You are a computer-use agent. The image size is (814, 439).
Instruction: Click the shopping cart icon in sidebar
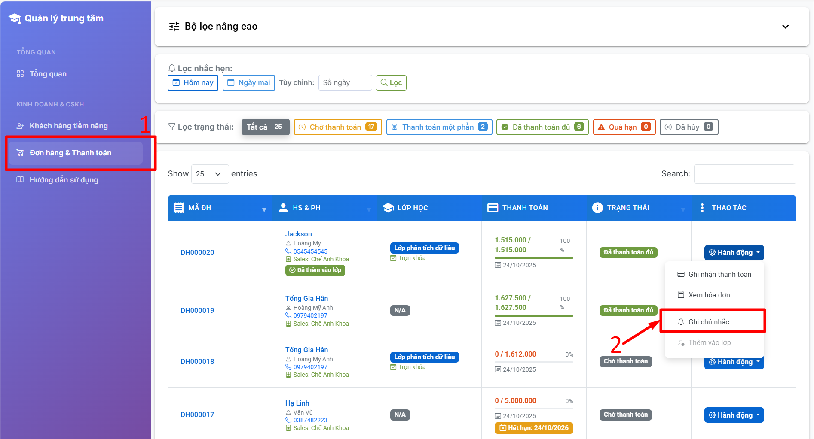click(x=20, y=153)
